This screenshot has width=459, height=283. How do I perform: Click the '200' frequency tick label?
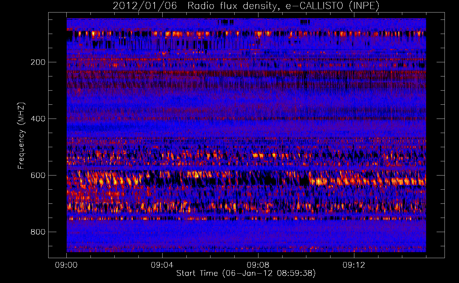38,62
